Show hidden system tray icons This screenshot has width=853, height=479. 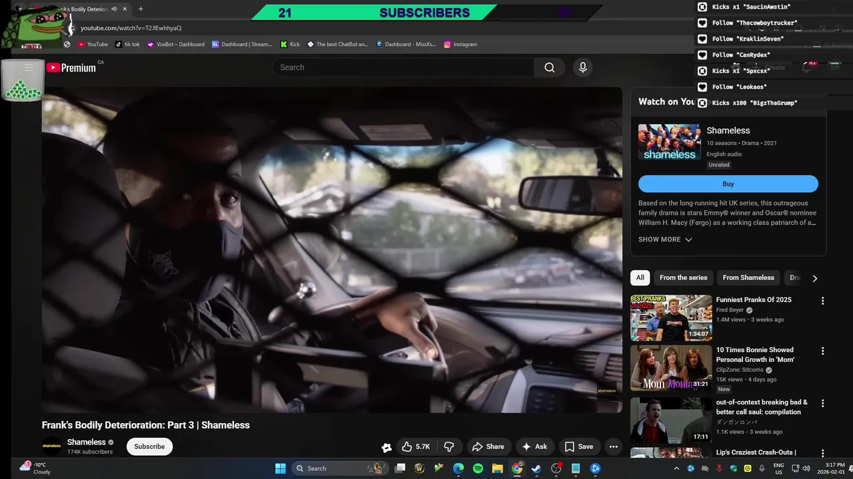coord(676,468)
